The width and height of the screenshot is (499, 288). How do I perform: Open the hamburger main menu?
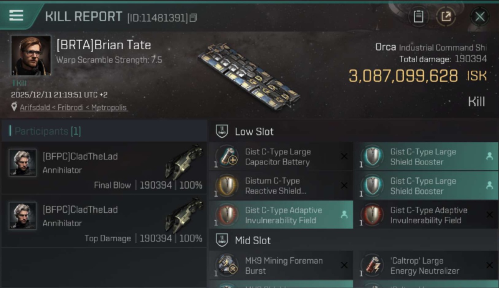[16, 16]
